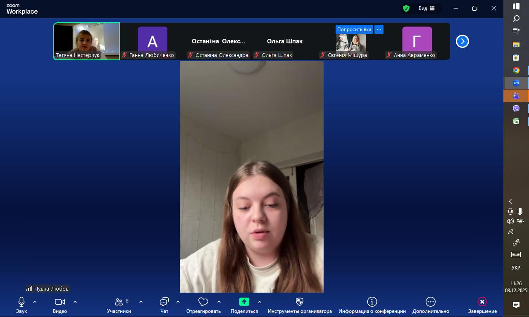
Task: Expand the Share options arrow
Action: click(260, 302)
